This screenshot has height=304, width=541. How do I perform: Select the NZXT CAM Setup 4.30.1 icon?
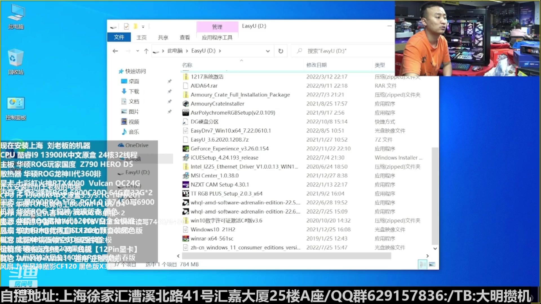click(x=185, y=185)
